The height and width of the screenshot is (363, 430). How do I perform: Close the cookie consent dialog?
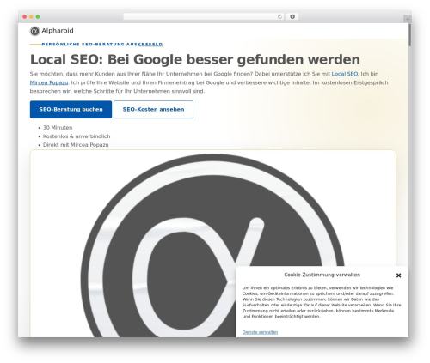[x=398, y=275]
